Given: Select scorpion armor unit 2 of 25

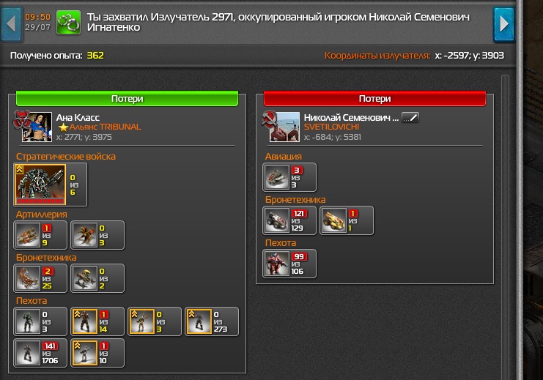Looking at the screenshot, I should (x=40, y=279).
